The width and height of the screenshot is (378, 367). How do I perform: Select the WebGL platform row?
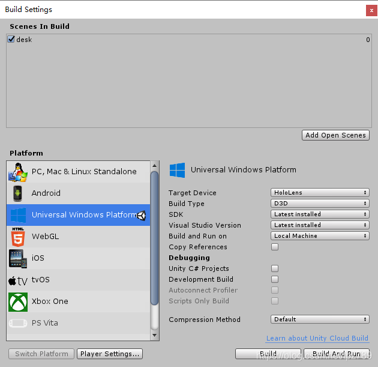point(79,237)
